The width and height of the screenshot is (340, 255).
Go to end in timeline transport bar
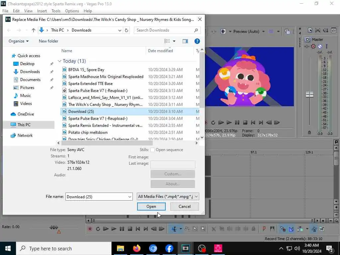146,229
